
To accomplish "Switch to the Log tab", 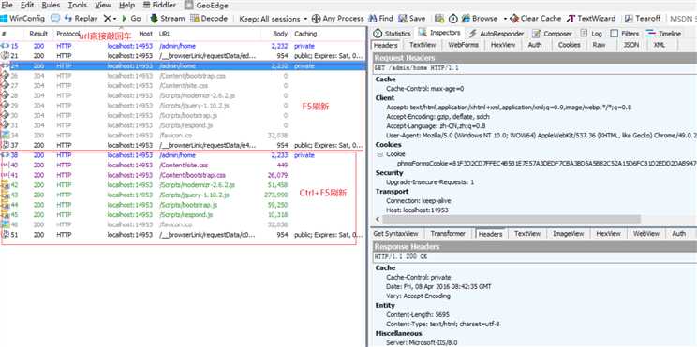I will tap(591, 34).
